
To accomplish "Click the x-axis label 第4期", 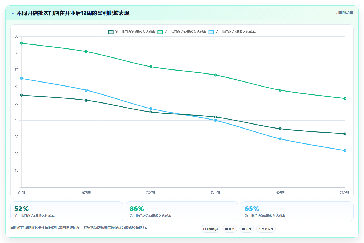I will (280, 192).
